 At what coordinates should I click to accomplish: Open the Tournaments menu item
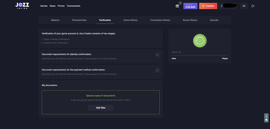tap(73, 6)
